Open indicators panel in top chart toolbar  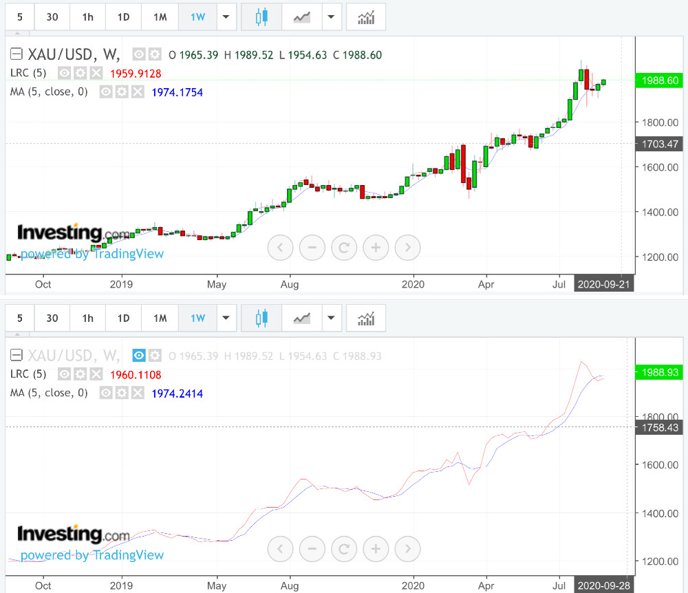click(x=366, y=17)
